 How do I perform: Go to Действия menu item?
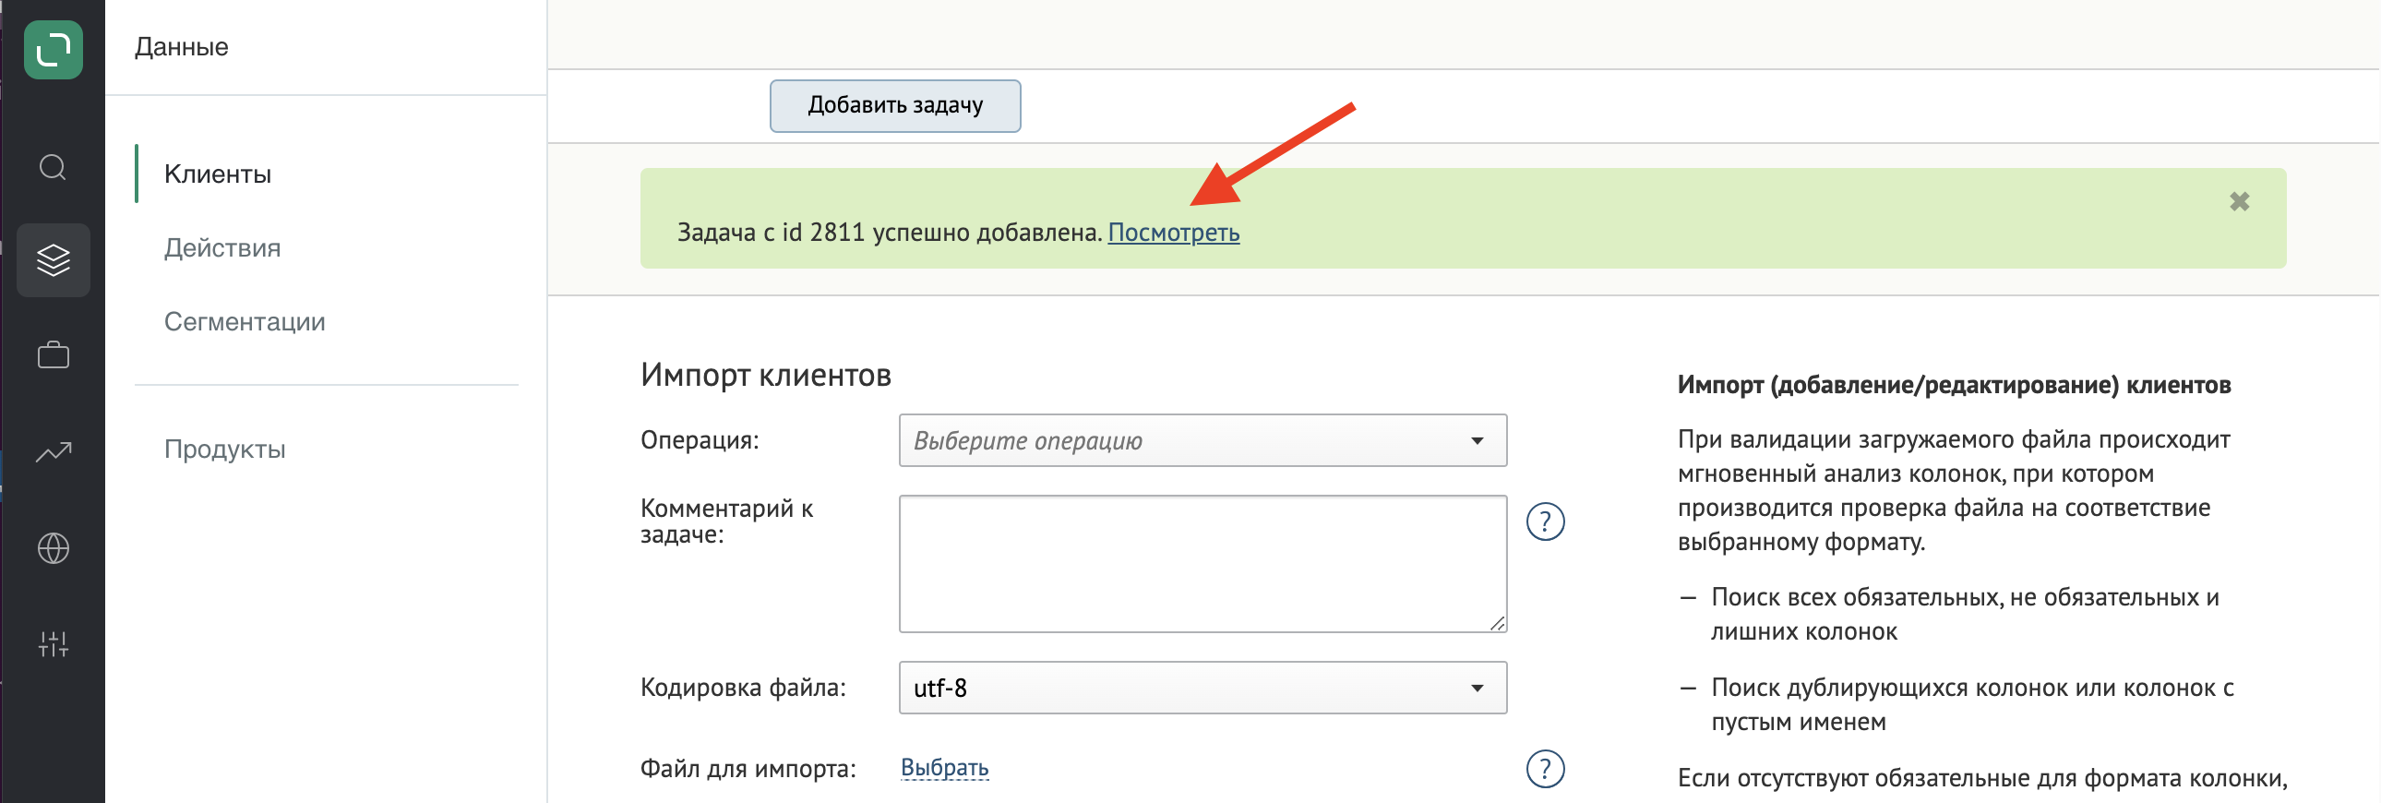(x=221, y=247)
